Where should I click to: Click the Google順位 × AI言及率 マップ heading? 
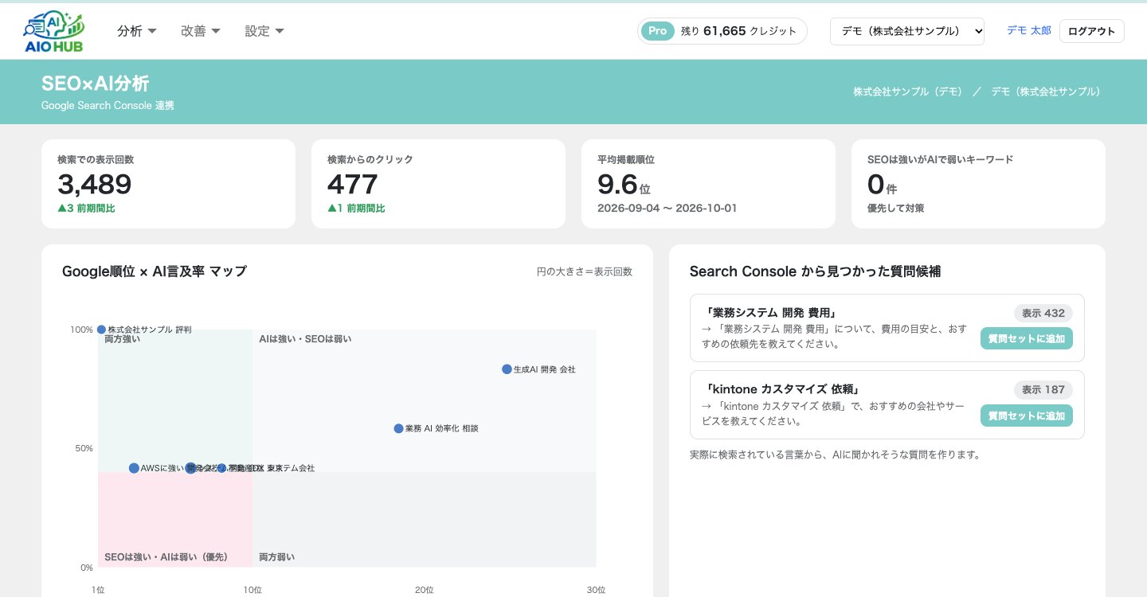coord(155,271)
